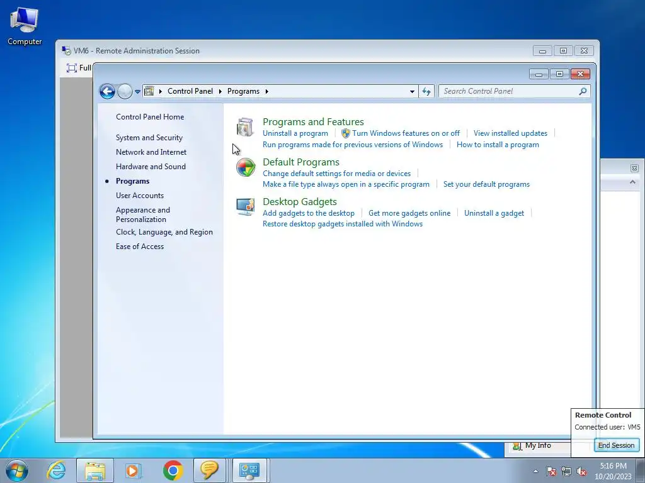Expand arrow after Control Panel in breadcrumb
645x483 pixels.
[x=220, y=91]
